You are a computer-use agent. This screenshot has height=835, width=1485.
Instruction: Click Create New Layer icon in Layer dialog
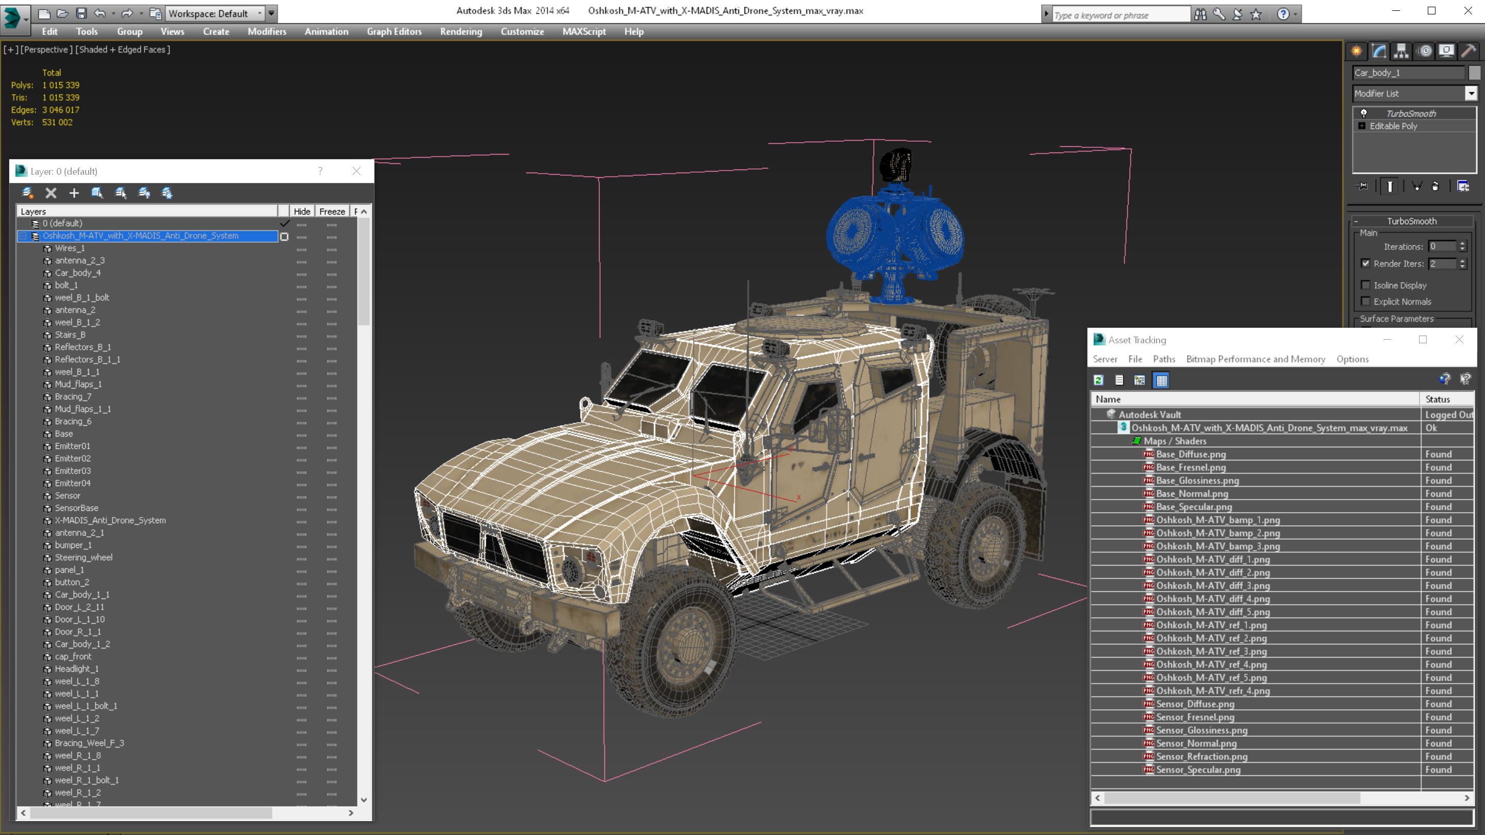tap(27, 193)
